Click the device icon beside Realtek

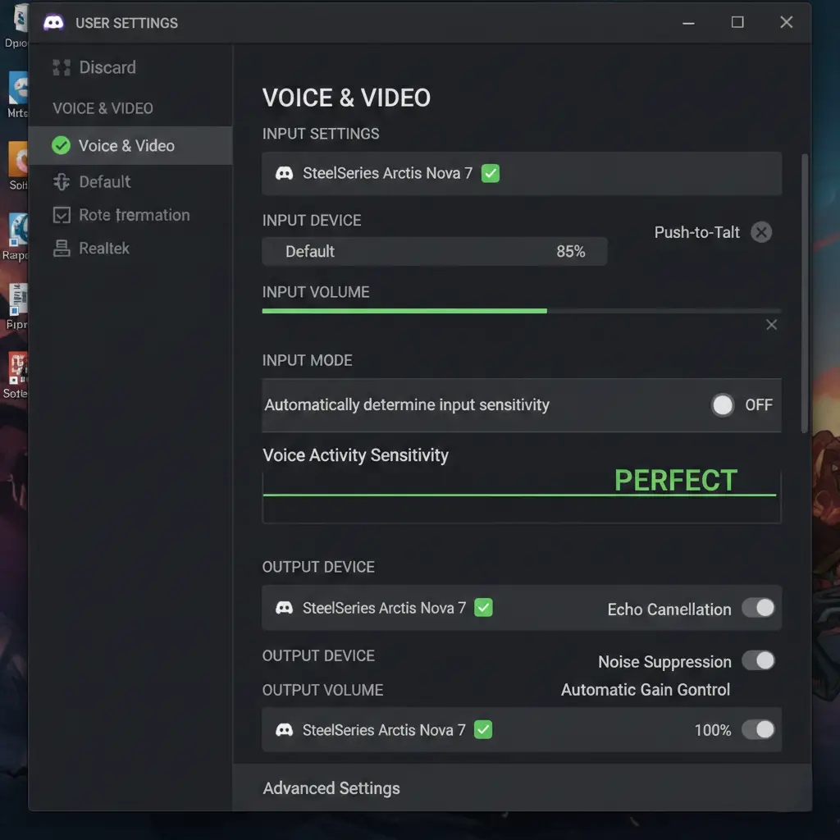click(x=62, y=248)
